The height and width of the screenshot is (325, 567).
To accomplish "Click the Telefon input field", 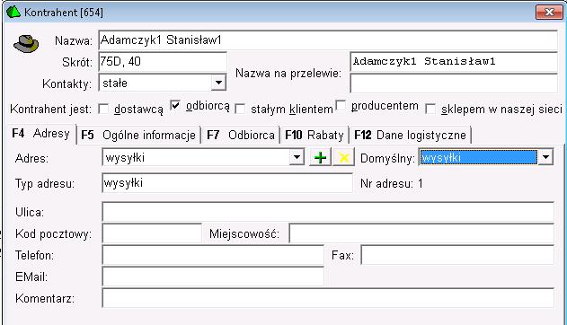I will pyautogui.click(x=213, y=255).
